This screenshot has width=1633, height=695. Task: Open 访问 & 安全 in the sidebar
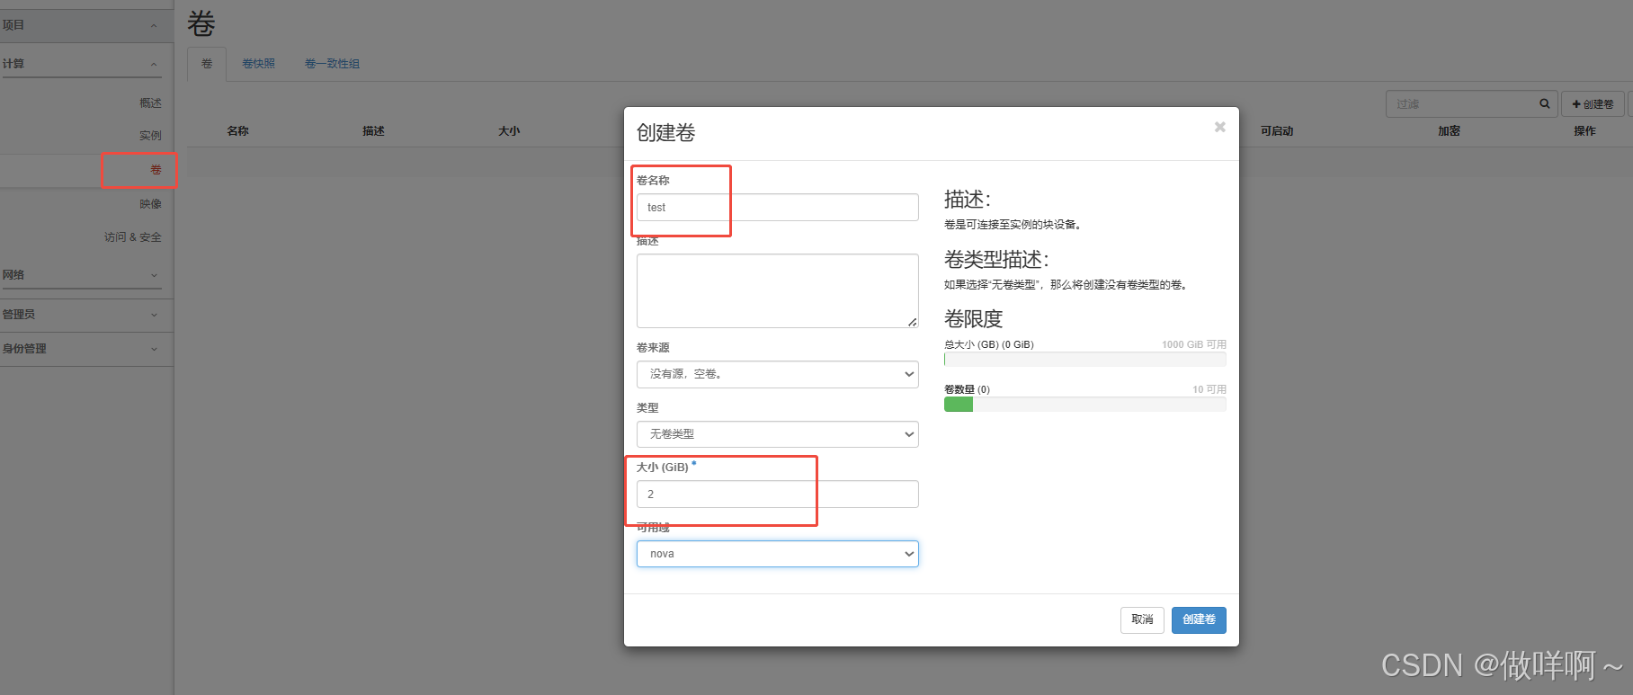pos(132,237)
